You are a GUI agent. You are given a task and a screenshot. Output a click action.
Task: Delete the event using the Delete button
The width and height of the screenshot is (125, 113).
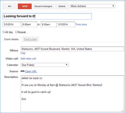pos(62,6)
